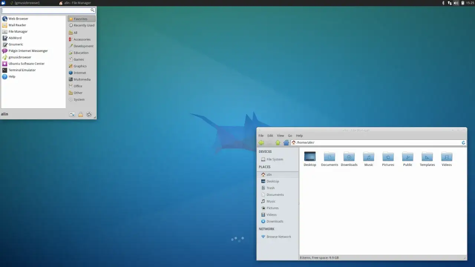Click the 15:25 panel clock
This screenshot has height=267, width=475.
[470, 3]
